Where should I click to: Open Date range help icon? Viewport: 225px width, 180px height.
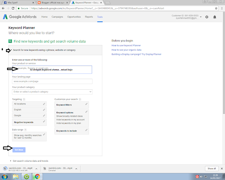[25, 130]
